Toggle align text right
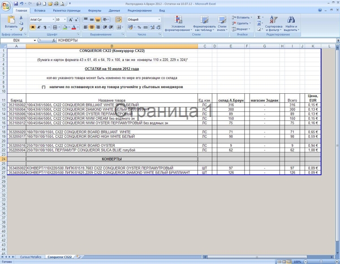Viewport: 340px width, 264px height. 98,27
